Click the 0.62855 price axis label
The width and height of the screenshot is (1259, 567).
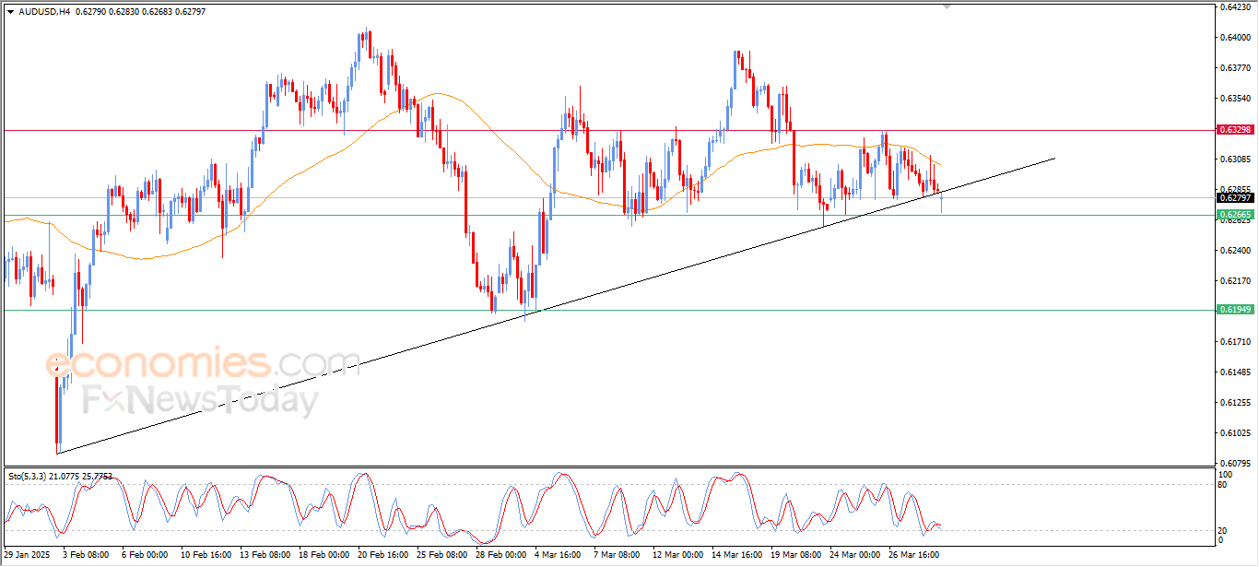[x=1235, y=189]
